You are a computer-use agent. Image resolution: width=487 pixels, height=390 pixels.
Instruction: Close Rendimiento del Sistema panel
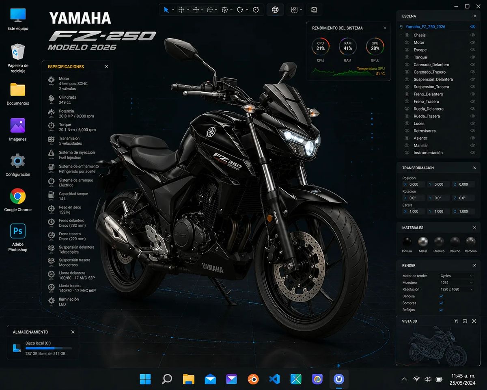385,28
